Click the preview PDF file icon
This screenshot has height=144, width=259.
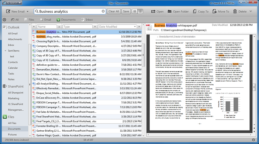[149, 27]
